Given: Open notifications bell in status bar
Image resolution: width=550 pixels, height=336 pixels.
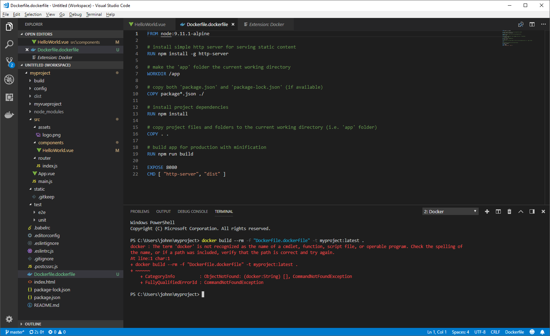Looking at the screenshot, I should pos(542,332).
